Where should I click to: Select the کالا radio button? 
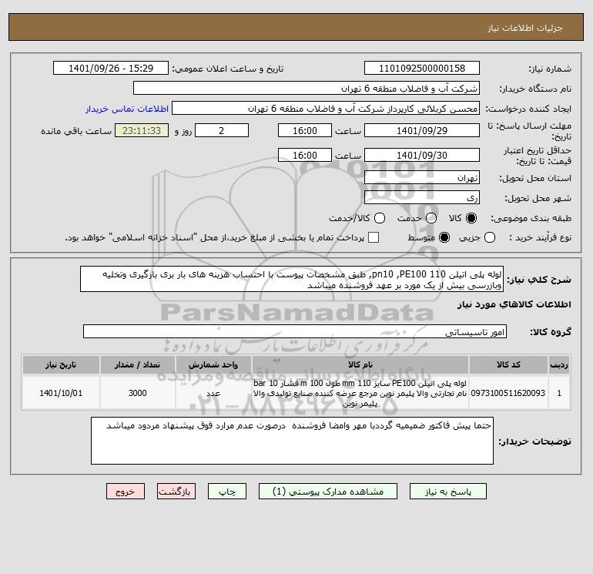[471, 218]
